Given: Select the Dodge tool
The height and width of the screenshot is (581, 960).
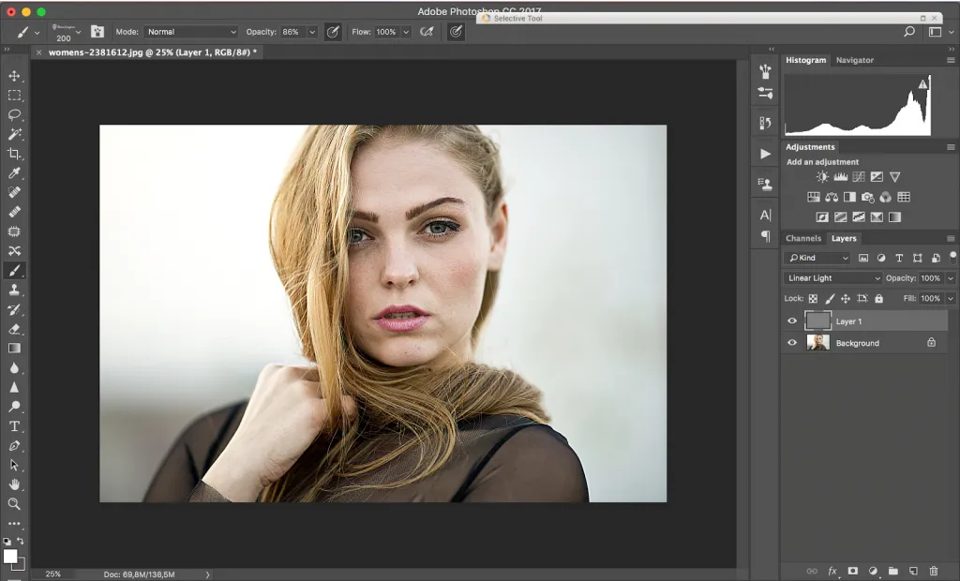Looking at the screenshot, I should 14,407.
